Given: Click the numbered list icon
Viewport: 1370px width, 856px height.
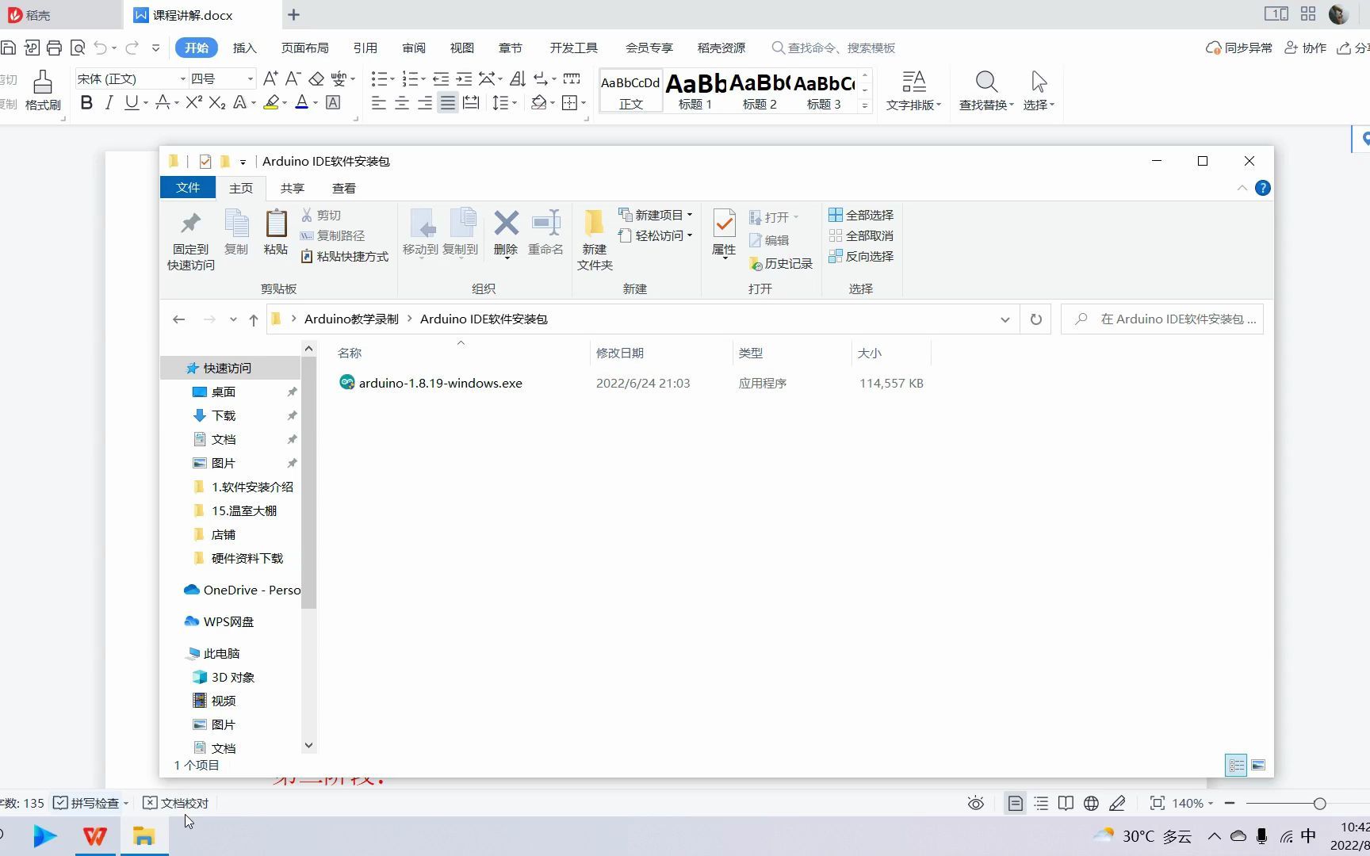Looking at the screenshot, I should [x=410, y=78].
